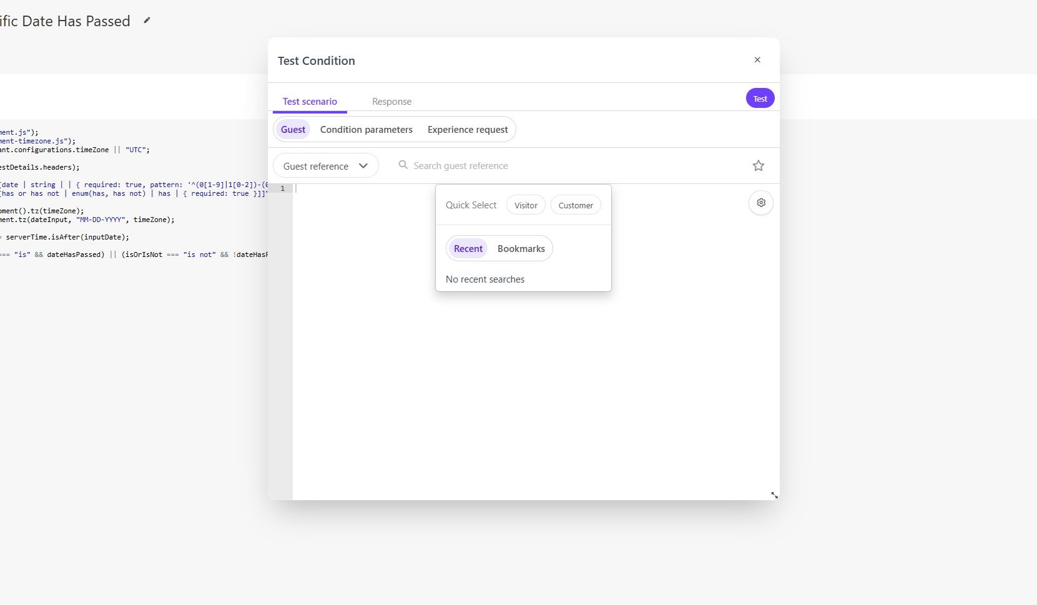Select Experience request segment
Screen dimensions: 1037x605
click(468, 130)
